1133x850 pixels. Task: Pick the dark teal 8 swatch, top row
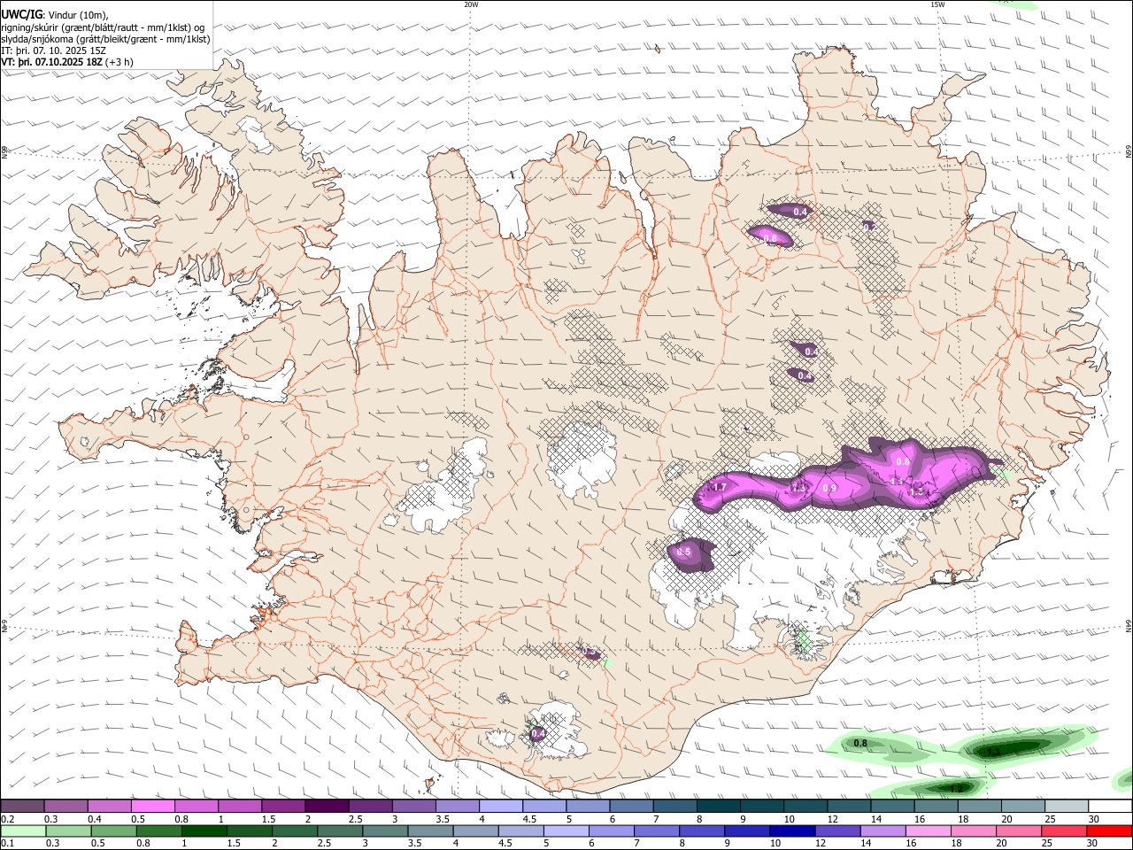(x=719, y=807)
